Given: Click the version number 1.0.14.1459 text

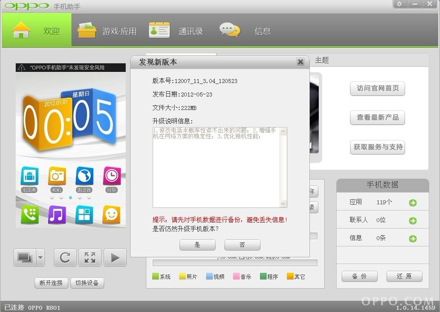Looking at the screenshot, I should pos(416,308).
